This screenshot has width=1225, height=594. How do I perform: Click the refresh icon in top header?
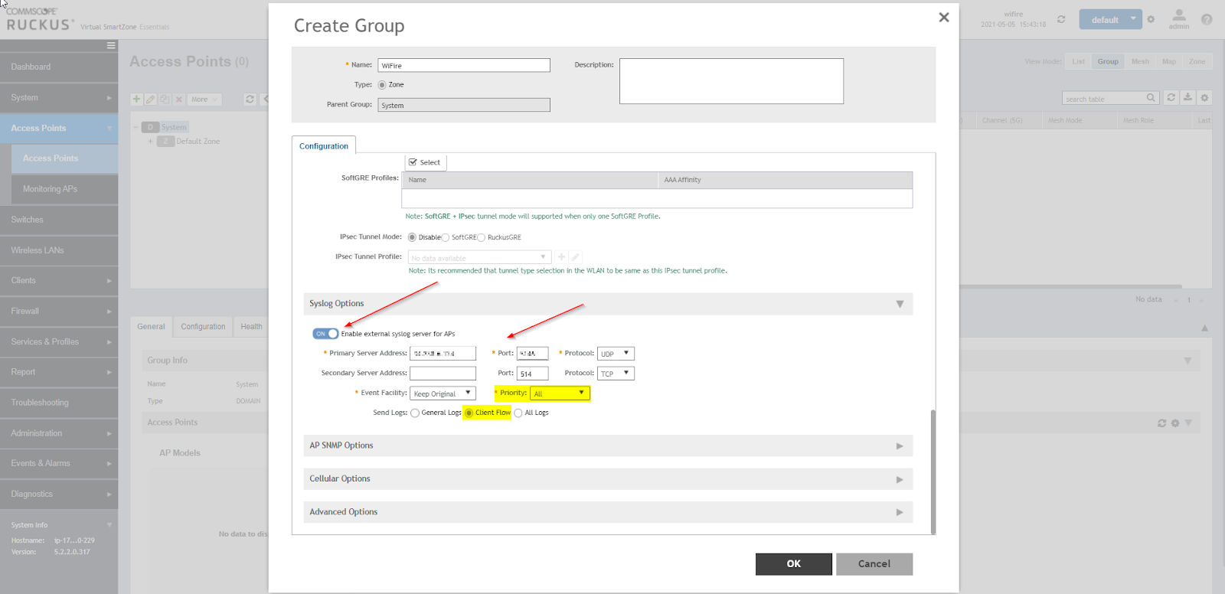(1061, 19)
